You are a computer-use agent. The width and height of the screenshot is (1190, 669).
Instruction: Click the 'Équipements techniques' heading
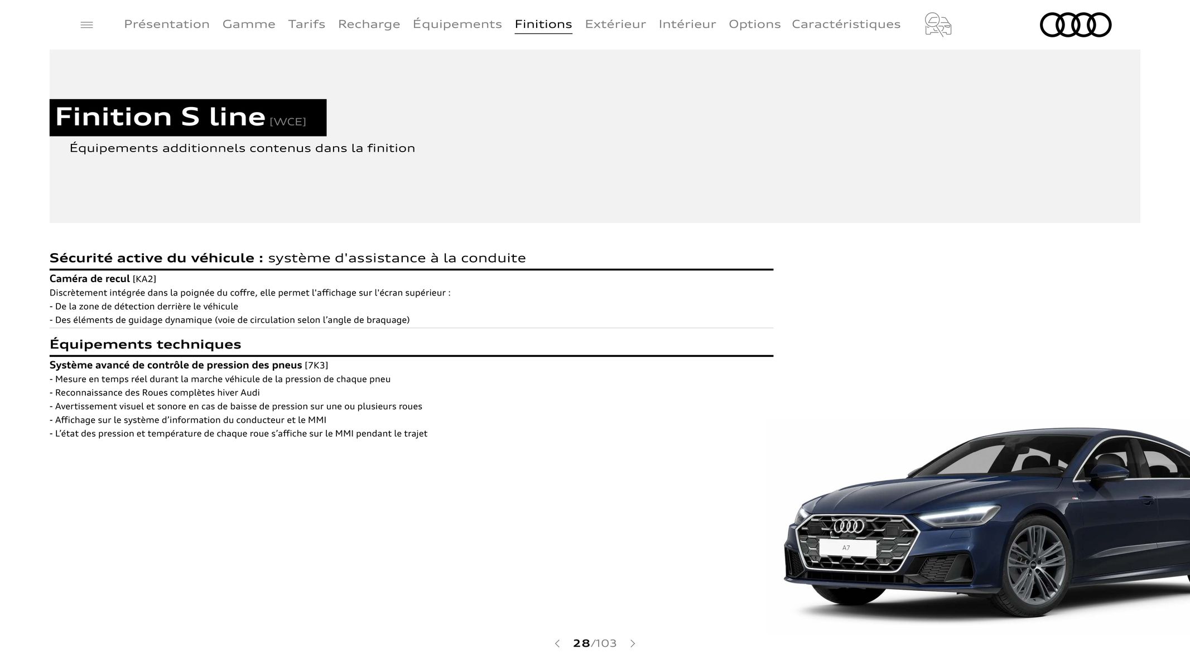pyautogui.click(x=146, y=344)
